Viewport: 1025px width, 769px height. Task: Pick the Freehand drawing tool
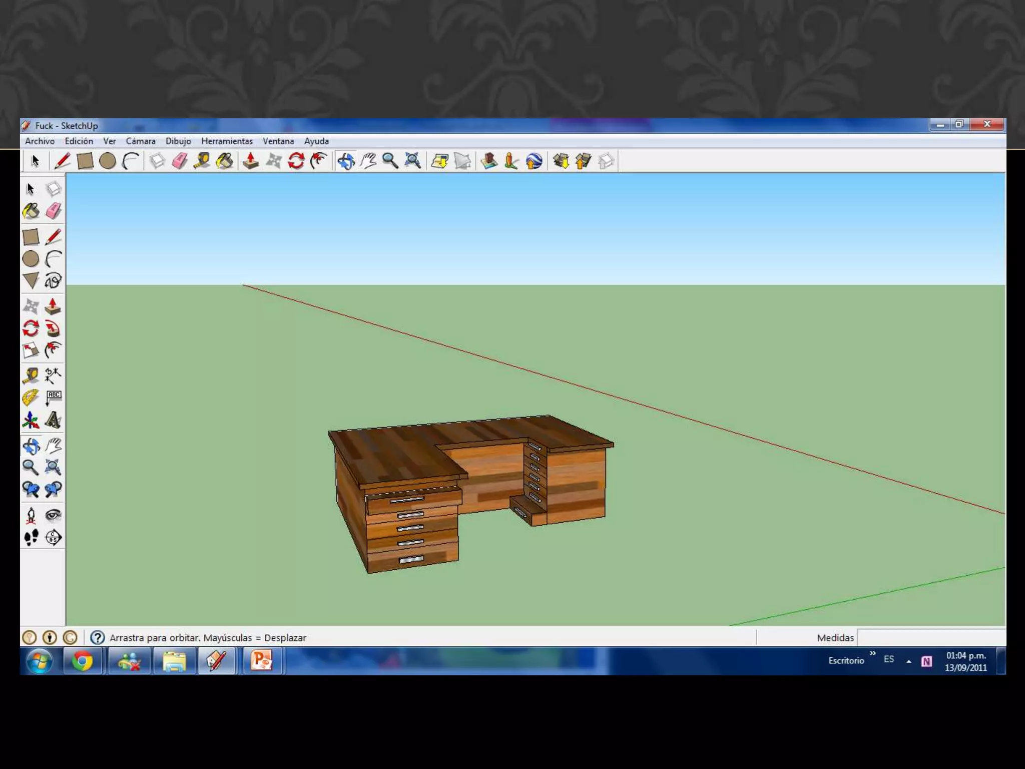53,280
